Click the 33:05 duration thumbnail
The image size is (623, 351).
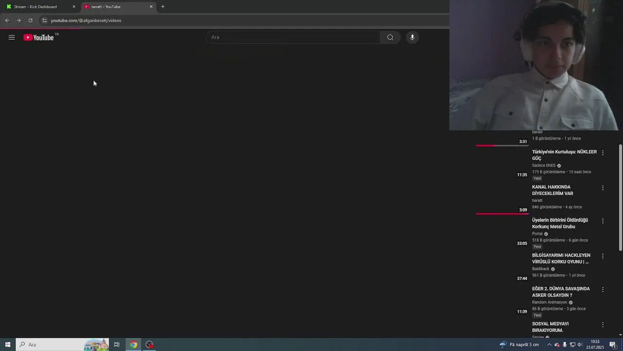click(x=502, y=233)
